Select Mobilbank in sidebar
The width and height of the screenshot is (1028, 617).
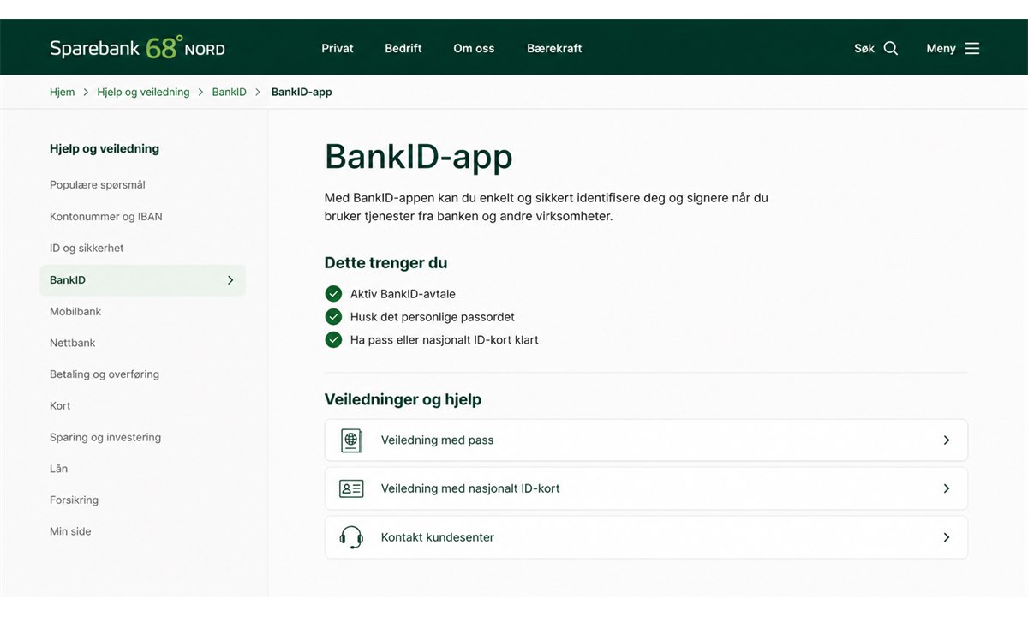tap(75, 311)
